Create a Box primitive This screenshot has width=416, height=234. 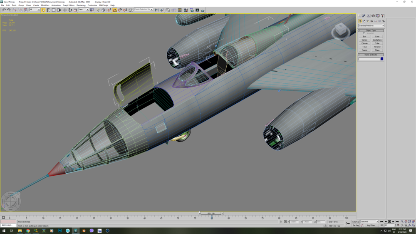tap(364, 37)
